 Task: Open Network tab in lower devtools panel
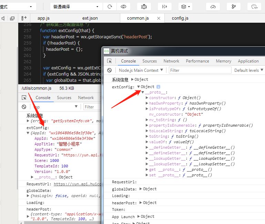pos(86,98)
